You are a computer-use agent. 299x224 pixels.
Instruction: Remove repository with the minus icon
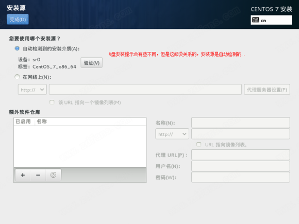pyautogui.click(x=38, y=175)
